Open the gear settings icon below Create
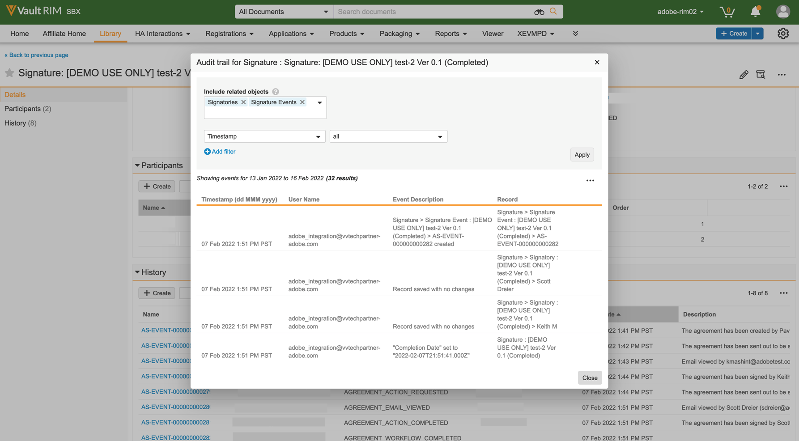 pyautogui.click(x=783, y=34)
